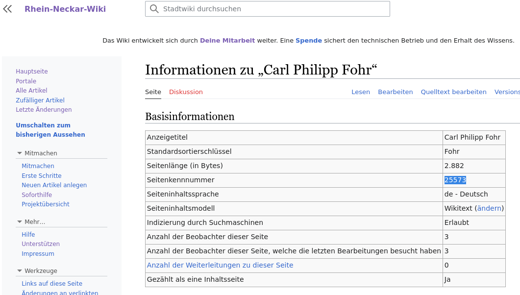Type in the Stadtwiki durchsuchen search field
This screenshot has height=295, width=520.
[x=273, y=9]
